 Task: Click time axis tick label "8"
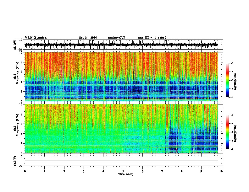(182, 171)
